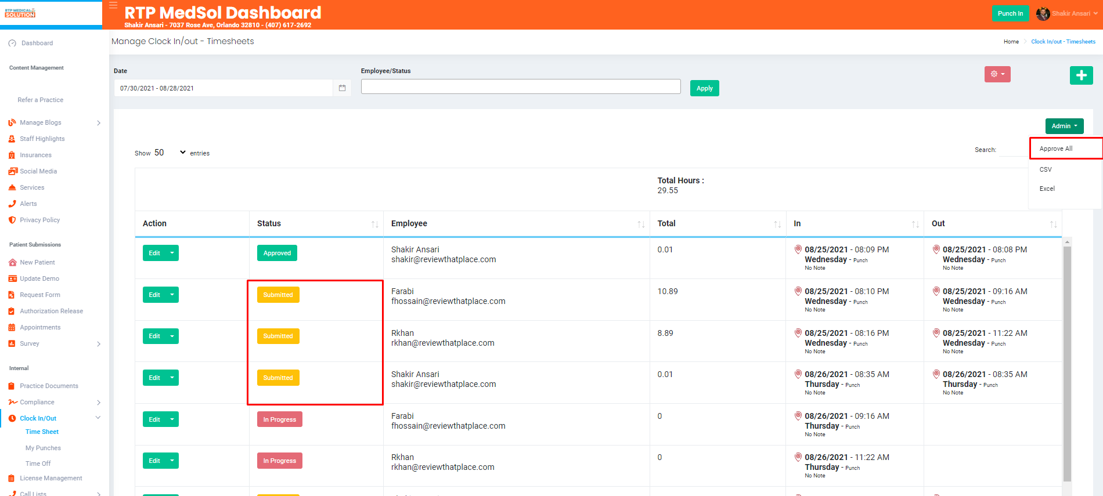Screen dimensions: 1103x496
Task: Click Edit button for Farabi In Progress row
Action: point(154,419)
